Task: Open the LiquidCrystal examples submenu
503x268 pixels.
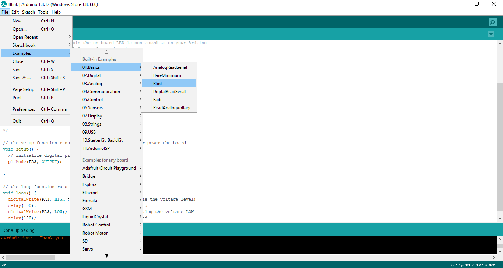Action: (106, 217)
